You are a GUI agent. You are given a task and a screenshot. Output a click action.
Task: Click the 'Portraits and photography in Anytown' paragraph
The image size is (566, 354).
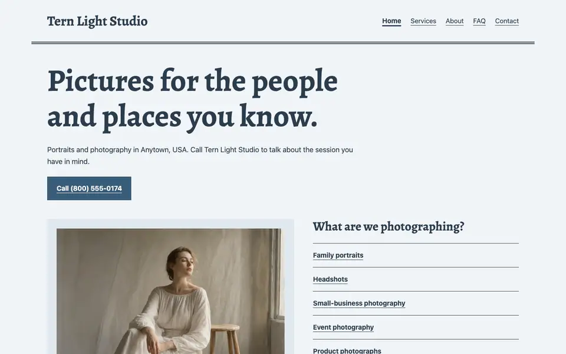tap(200, 156)
